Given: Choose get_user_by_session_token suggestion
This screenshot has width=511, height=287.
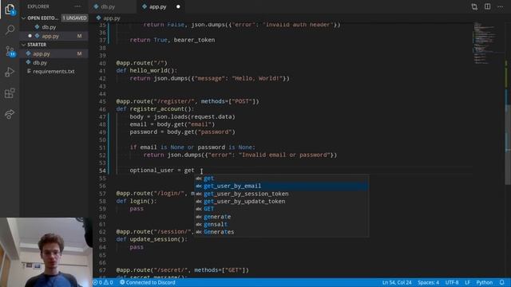Looking at the screenshot, I should 282,194.
